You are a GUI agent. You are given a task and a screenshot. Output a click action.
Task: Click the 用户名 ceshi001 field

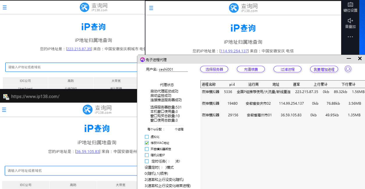(x=173, y=69)
